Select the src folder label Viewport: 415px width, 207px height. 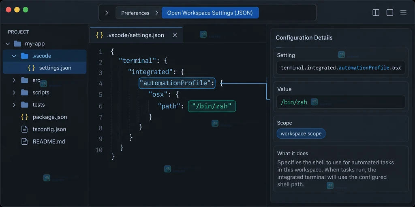[x=36, y=80]
